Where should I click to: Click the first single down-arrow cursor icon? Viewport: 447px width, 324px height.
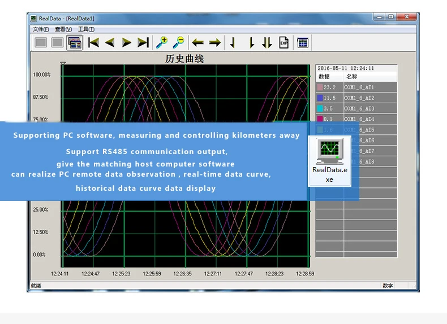[233, 43]
